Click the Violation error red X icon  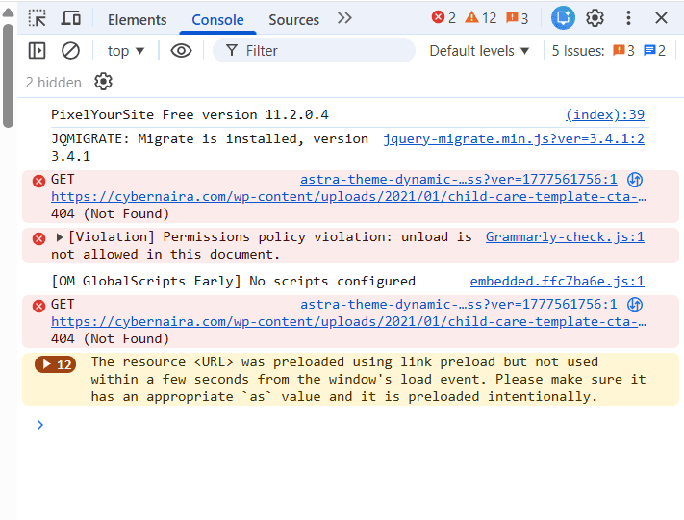coord(38,238)
